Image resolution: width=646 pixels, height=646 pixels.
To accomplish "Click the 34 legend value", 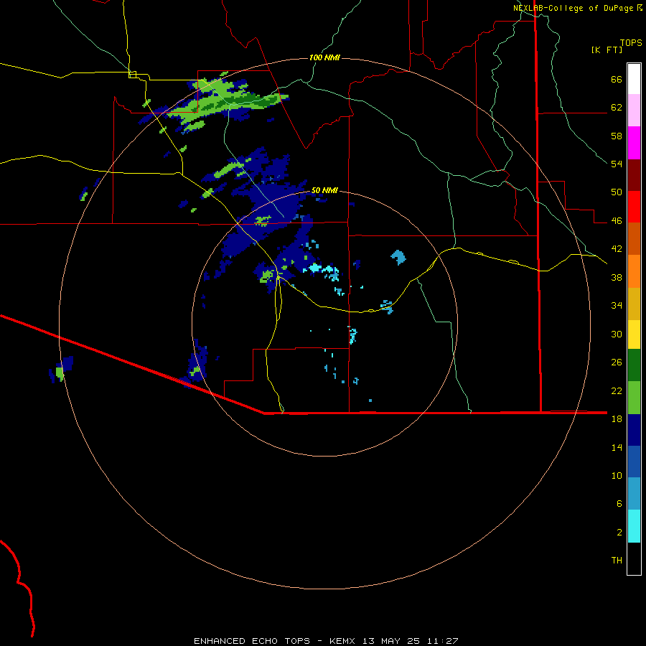I will click(x=617, y=305).
